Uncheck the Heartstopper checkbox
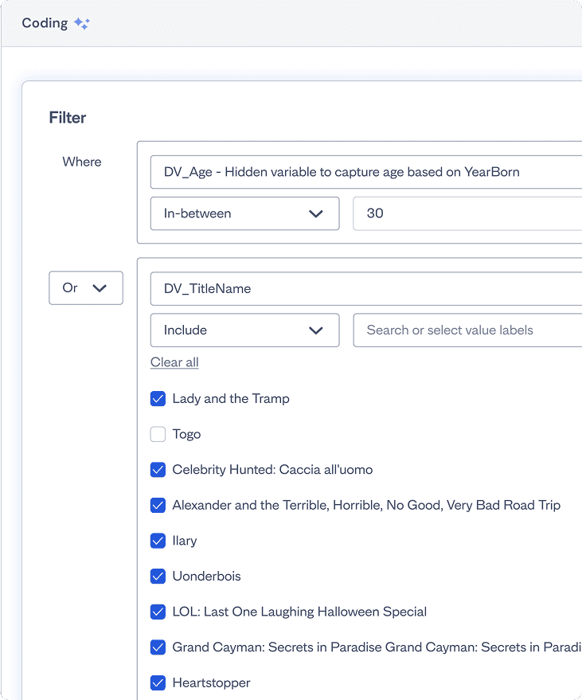Viewport: 582px width, 700px height. (x=158, y=682)
